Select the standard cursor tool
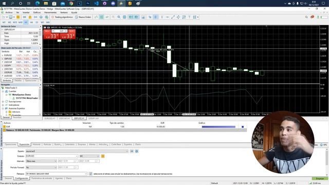This screenshot has width=329, height=185. (x=150, y=17)
